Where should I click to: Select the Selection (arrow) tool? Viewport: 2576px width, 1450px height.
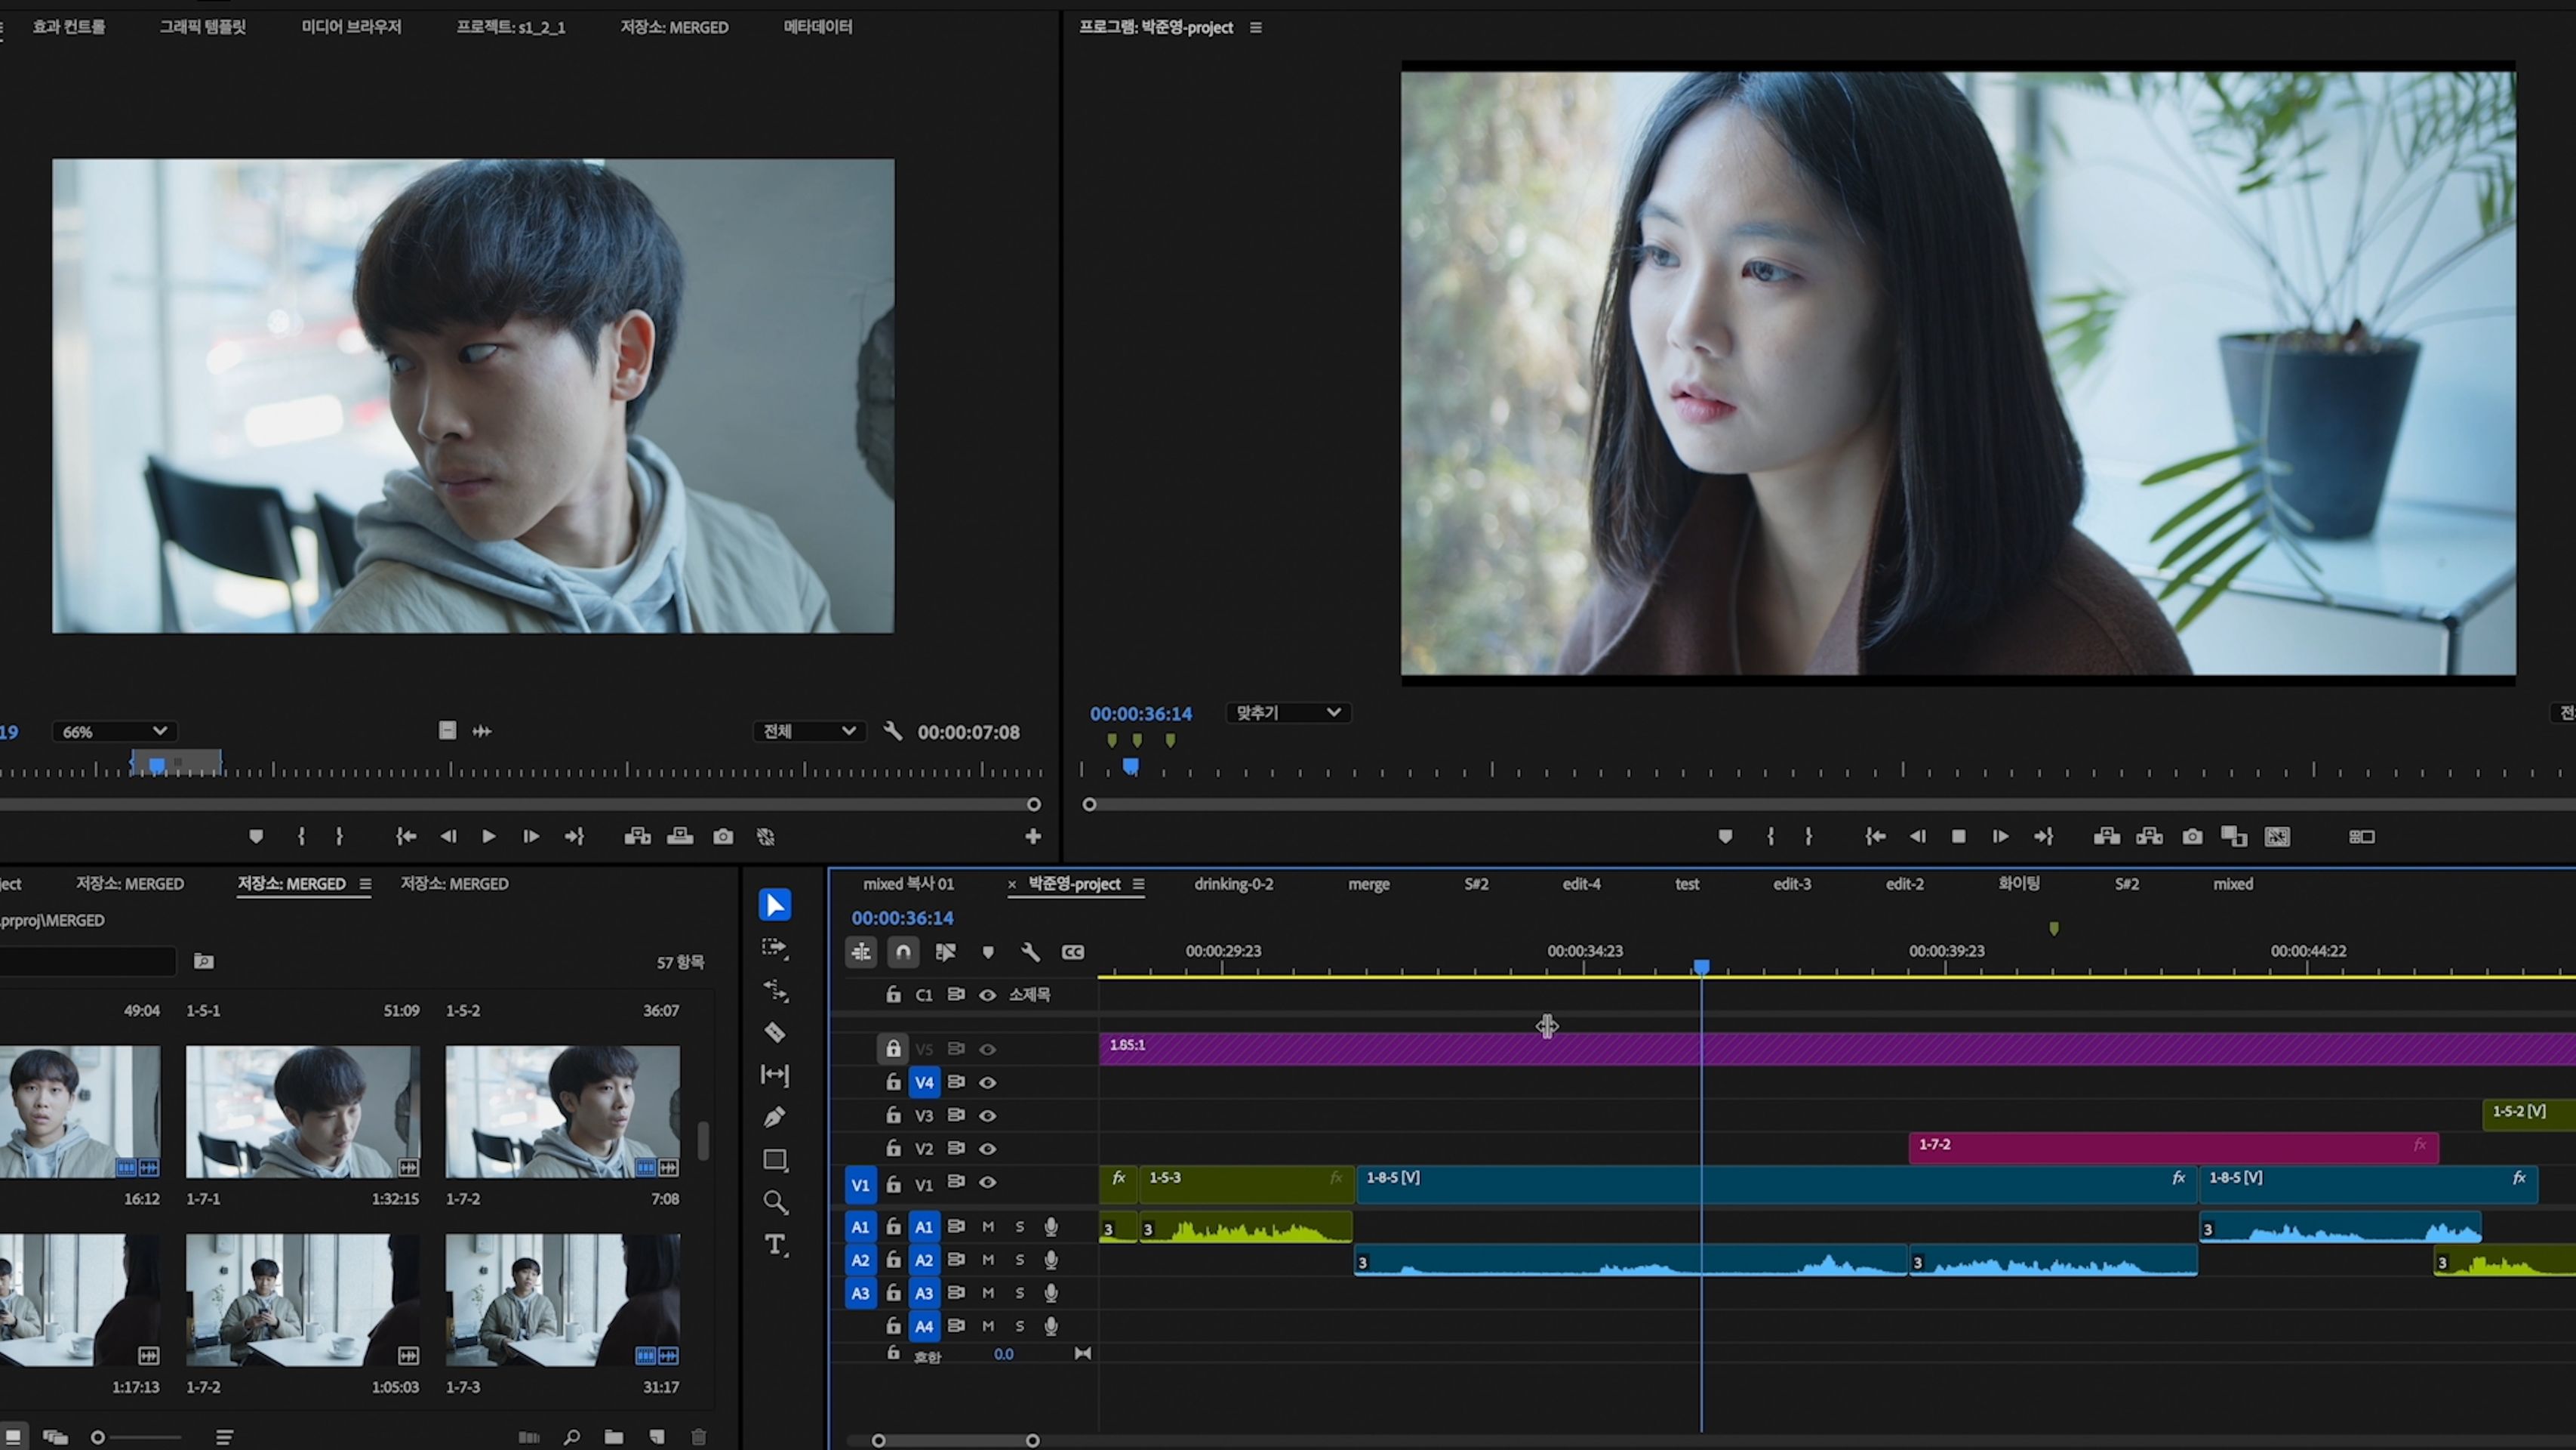coord(775,905)
